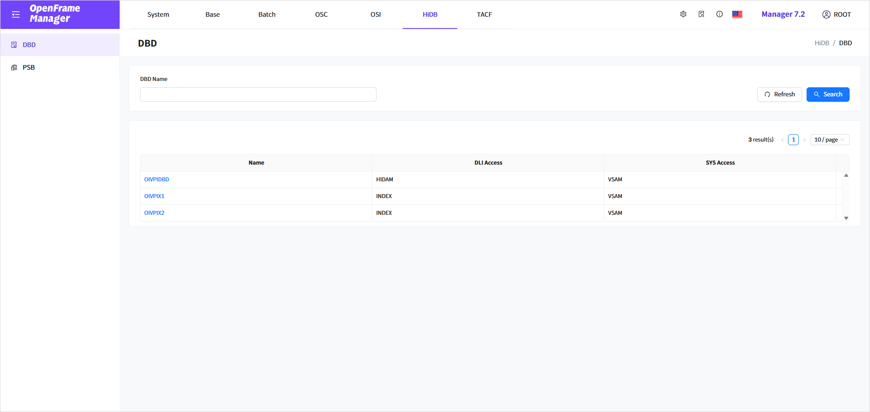Open settings via the gear icon
Viewport: 870px width, 412px height.
pyautogui.click(x=683, y=14)
